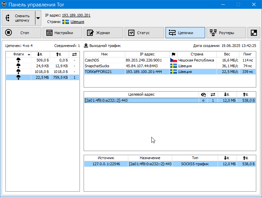
Task: Toggle the star marker on target address row
Action: [x=203, y=100]
